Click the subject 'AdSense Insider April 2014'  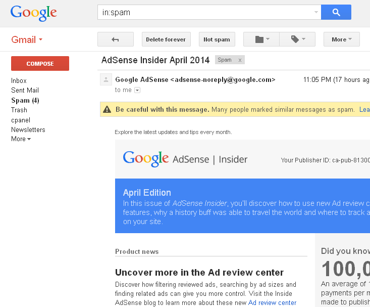point(155,60)
